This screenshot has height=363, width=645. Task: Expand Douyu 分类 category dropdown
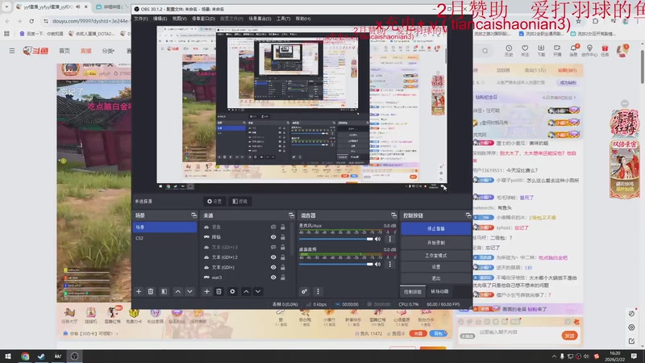[x=108, y=51]
